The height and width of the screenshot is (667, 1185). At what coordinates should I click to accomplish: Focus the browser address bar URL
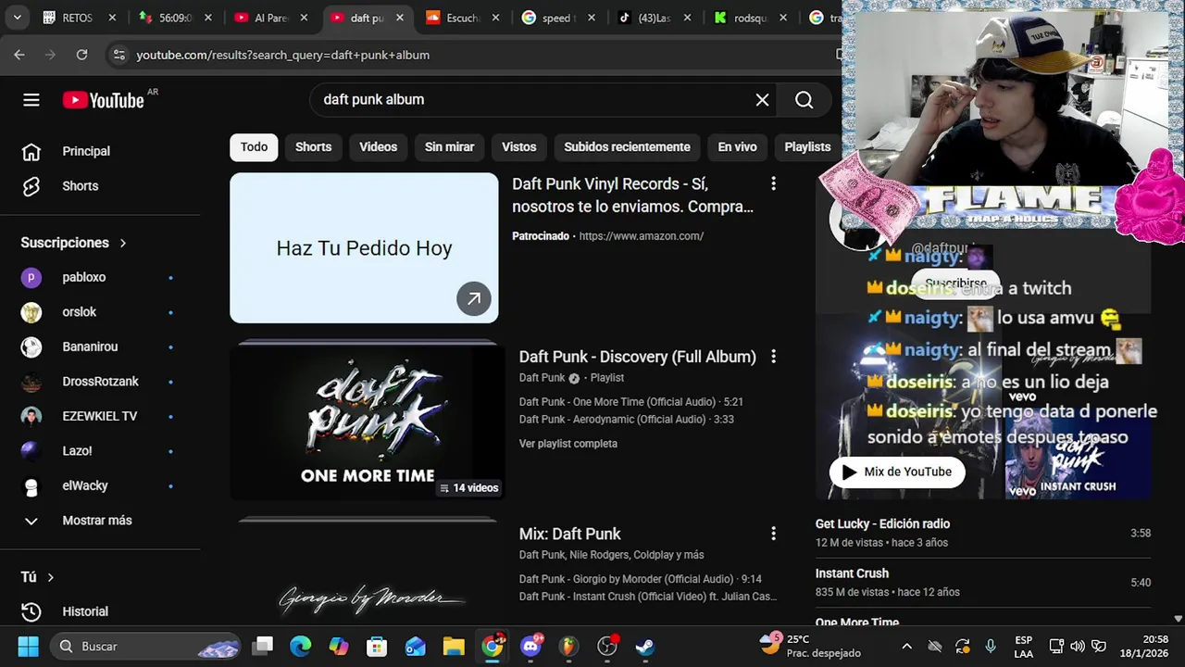[282, 55]
